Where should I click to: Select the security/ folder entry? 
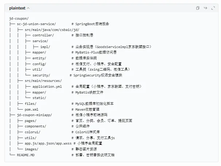click(41, 75)
